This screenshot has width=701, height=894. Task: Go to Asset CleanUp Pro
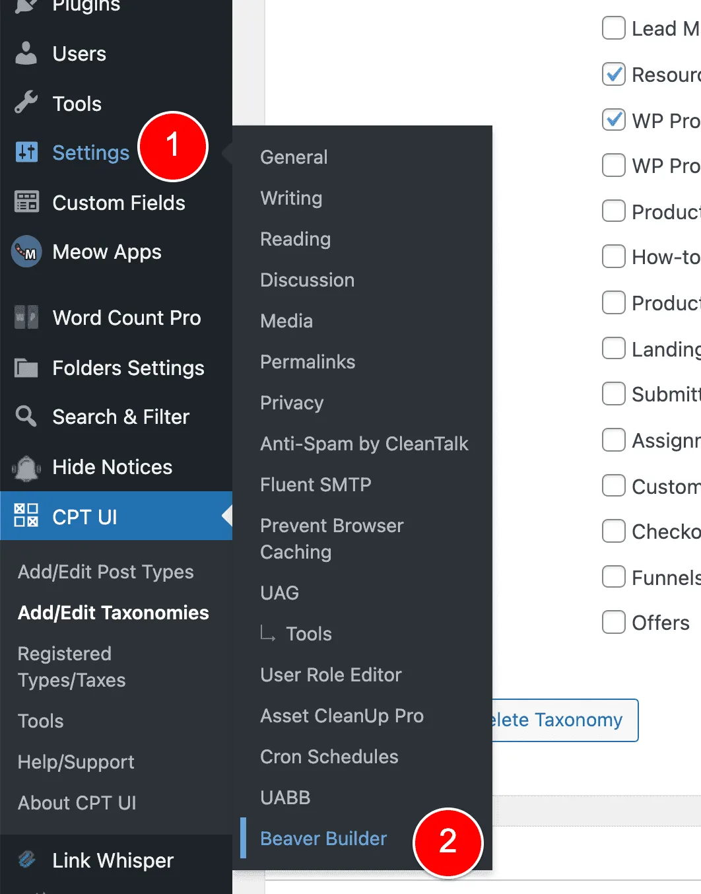click(342, 716)
